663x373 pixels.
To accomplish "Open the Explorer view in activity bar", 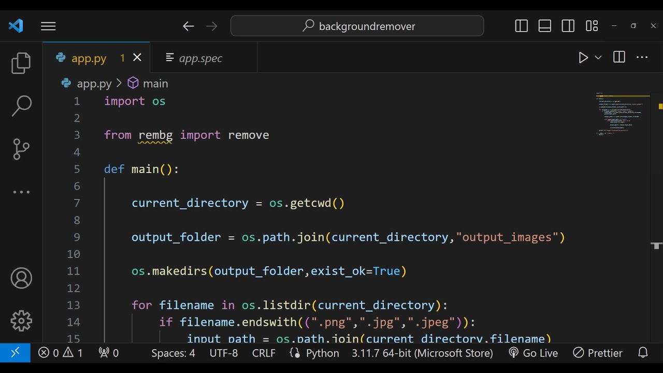I will click(x=21, y=63).
